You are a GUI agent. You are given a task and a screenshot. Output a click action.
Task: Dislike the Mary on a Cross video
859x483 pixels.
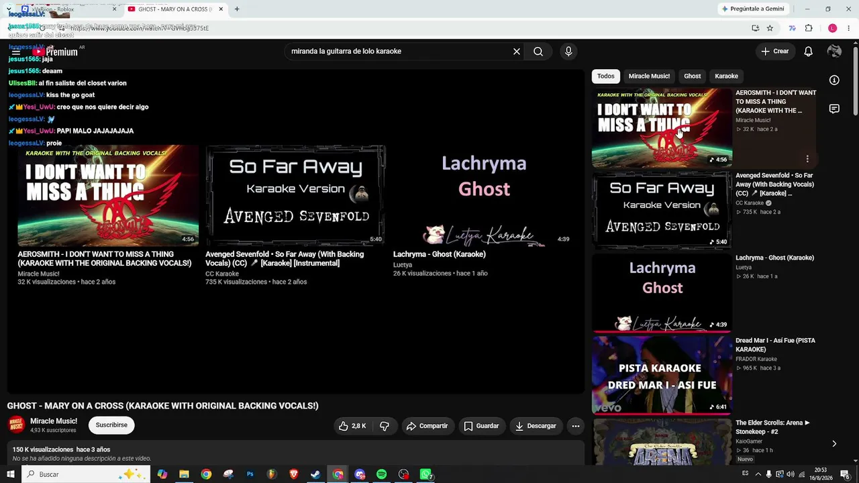(x=385, y=426)
